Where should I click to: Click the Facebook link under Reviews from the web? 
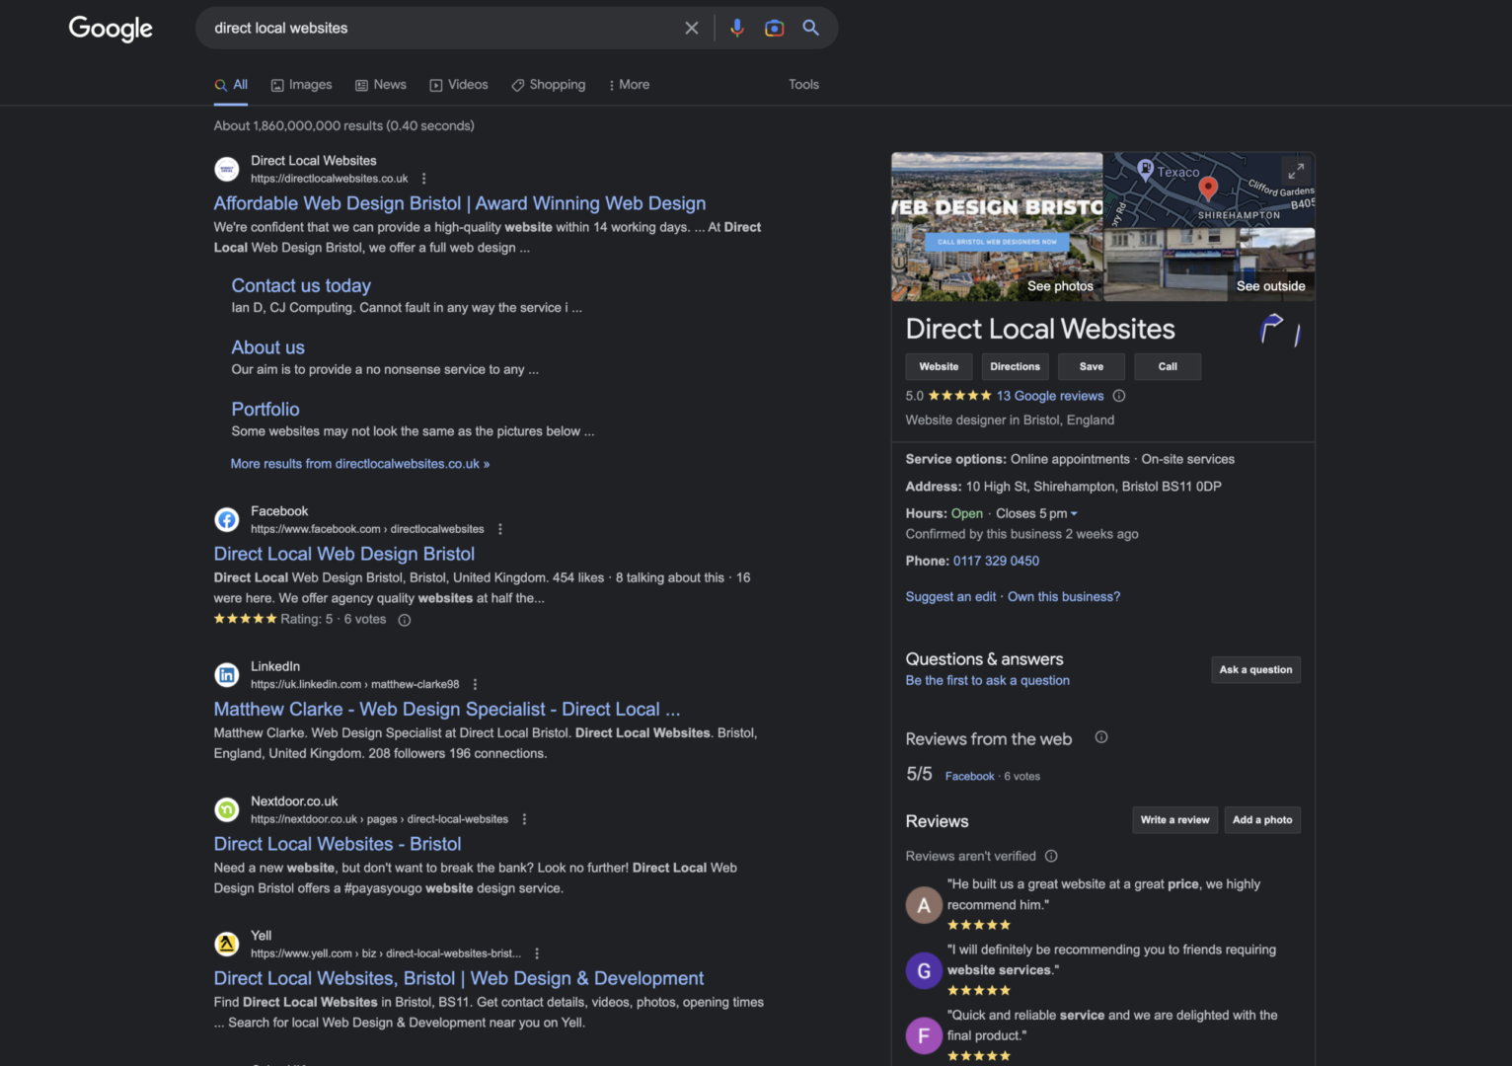[969, 777]
